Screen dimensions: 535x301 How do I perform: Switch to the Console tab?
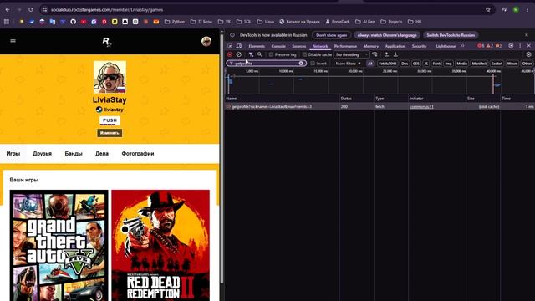pos(278,46)
